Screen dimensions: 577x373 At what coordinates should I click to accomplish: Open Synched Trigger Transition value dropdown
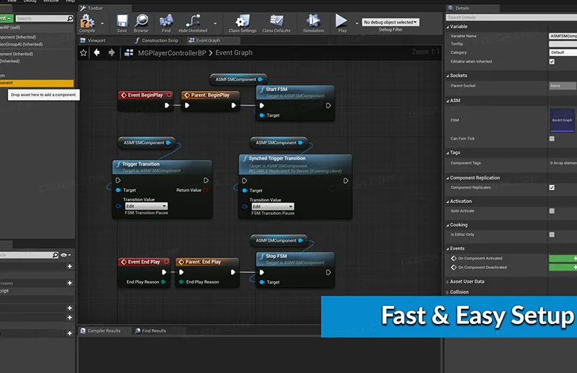coord(273,206)
